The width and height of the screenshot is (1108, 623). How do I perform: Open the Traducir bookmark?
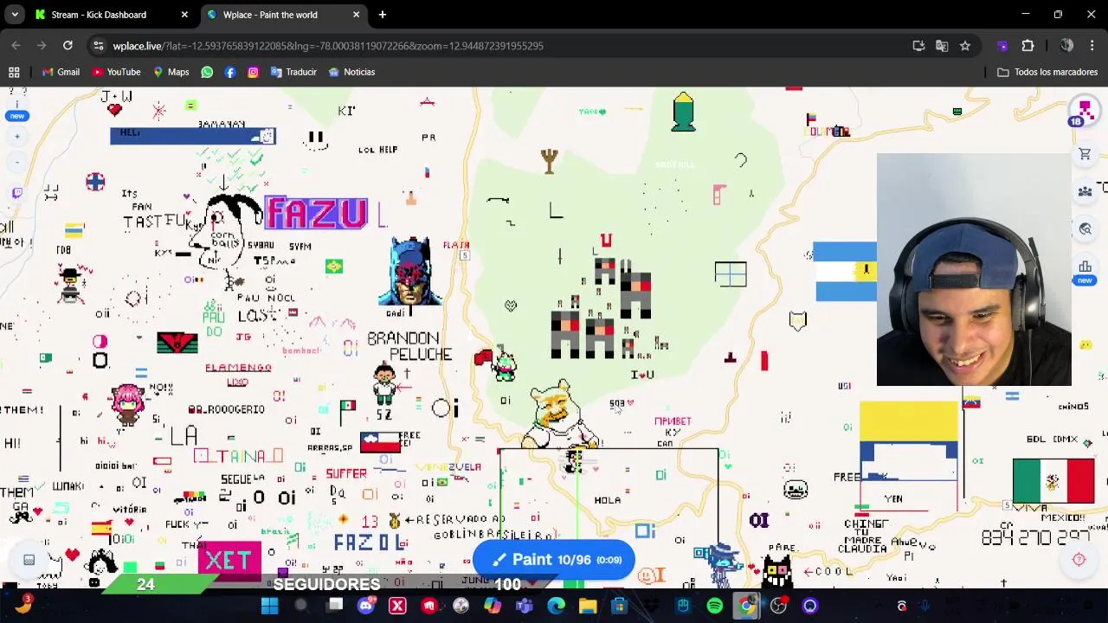(x=293, y=72)
